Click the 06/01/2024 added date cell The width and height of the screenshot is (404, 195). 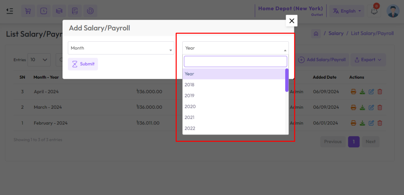tap(325, 123)
